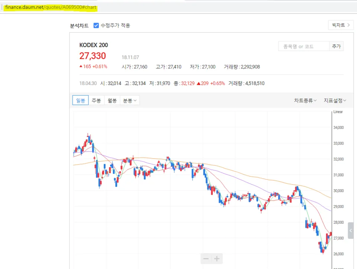Viewport: 357px width, 269px height.
Task: Click the browser URL finance.daum.net address
Action: (51, 7)
